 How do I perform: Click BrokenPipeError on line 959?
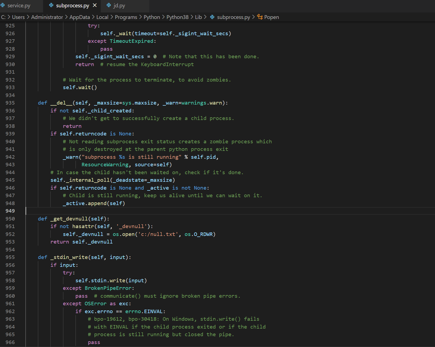[108, 288]
